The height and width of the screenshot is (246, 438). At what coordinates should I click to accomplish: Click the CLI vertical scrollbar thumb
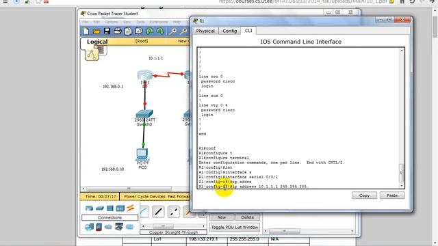coord(402,173)
